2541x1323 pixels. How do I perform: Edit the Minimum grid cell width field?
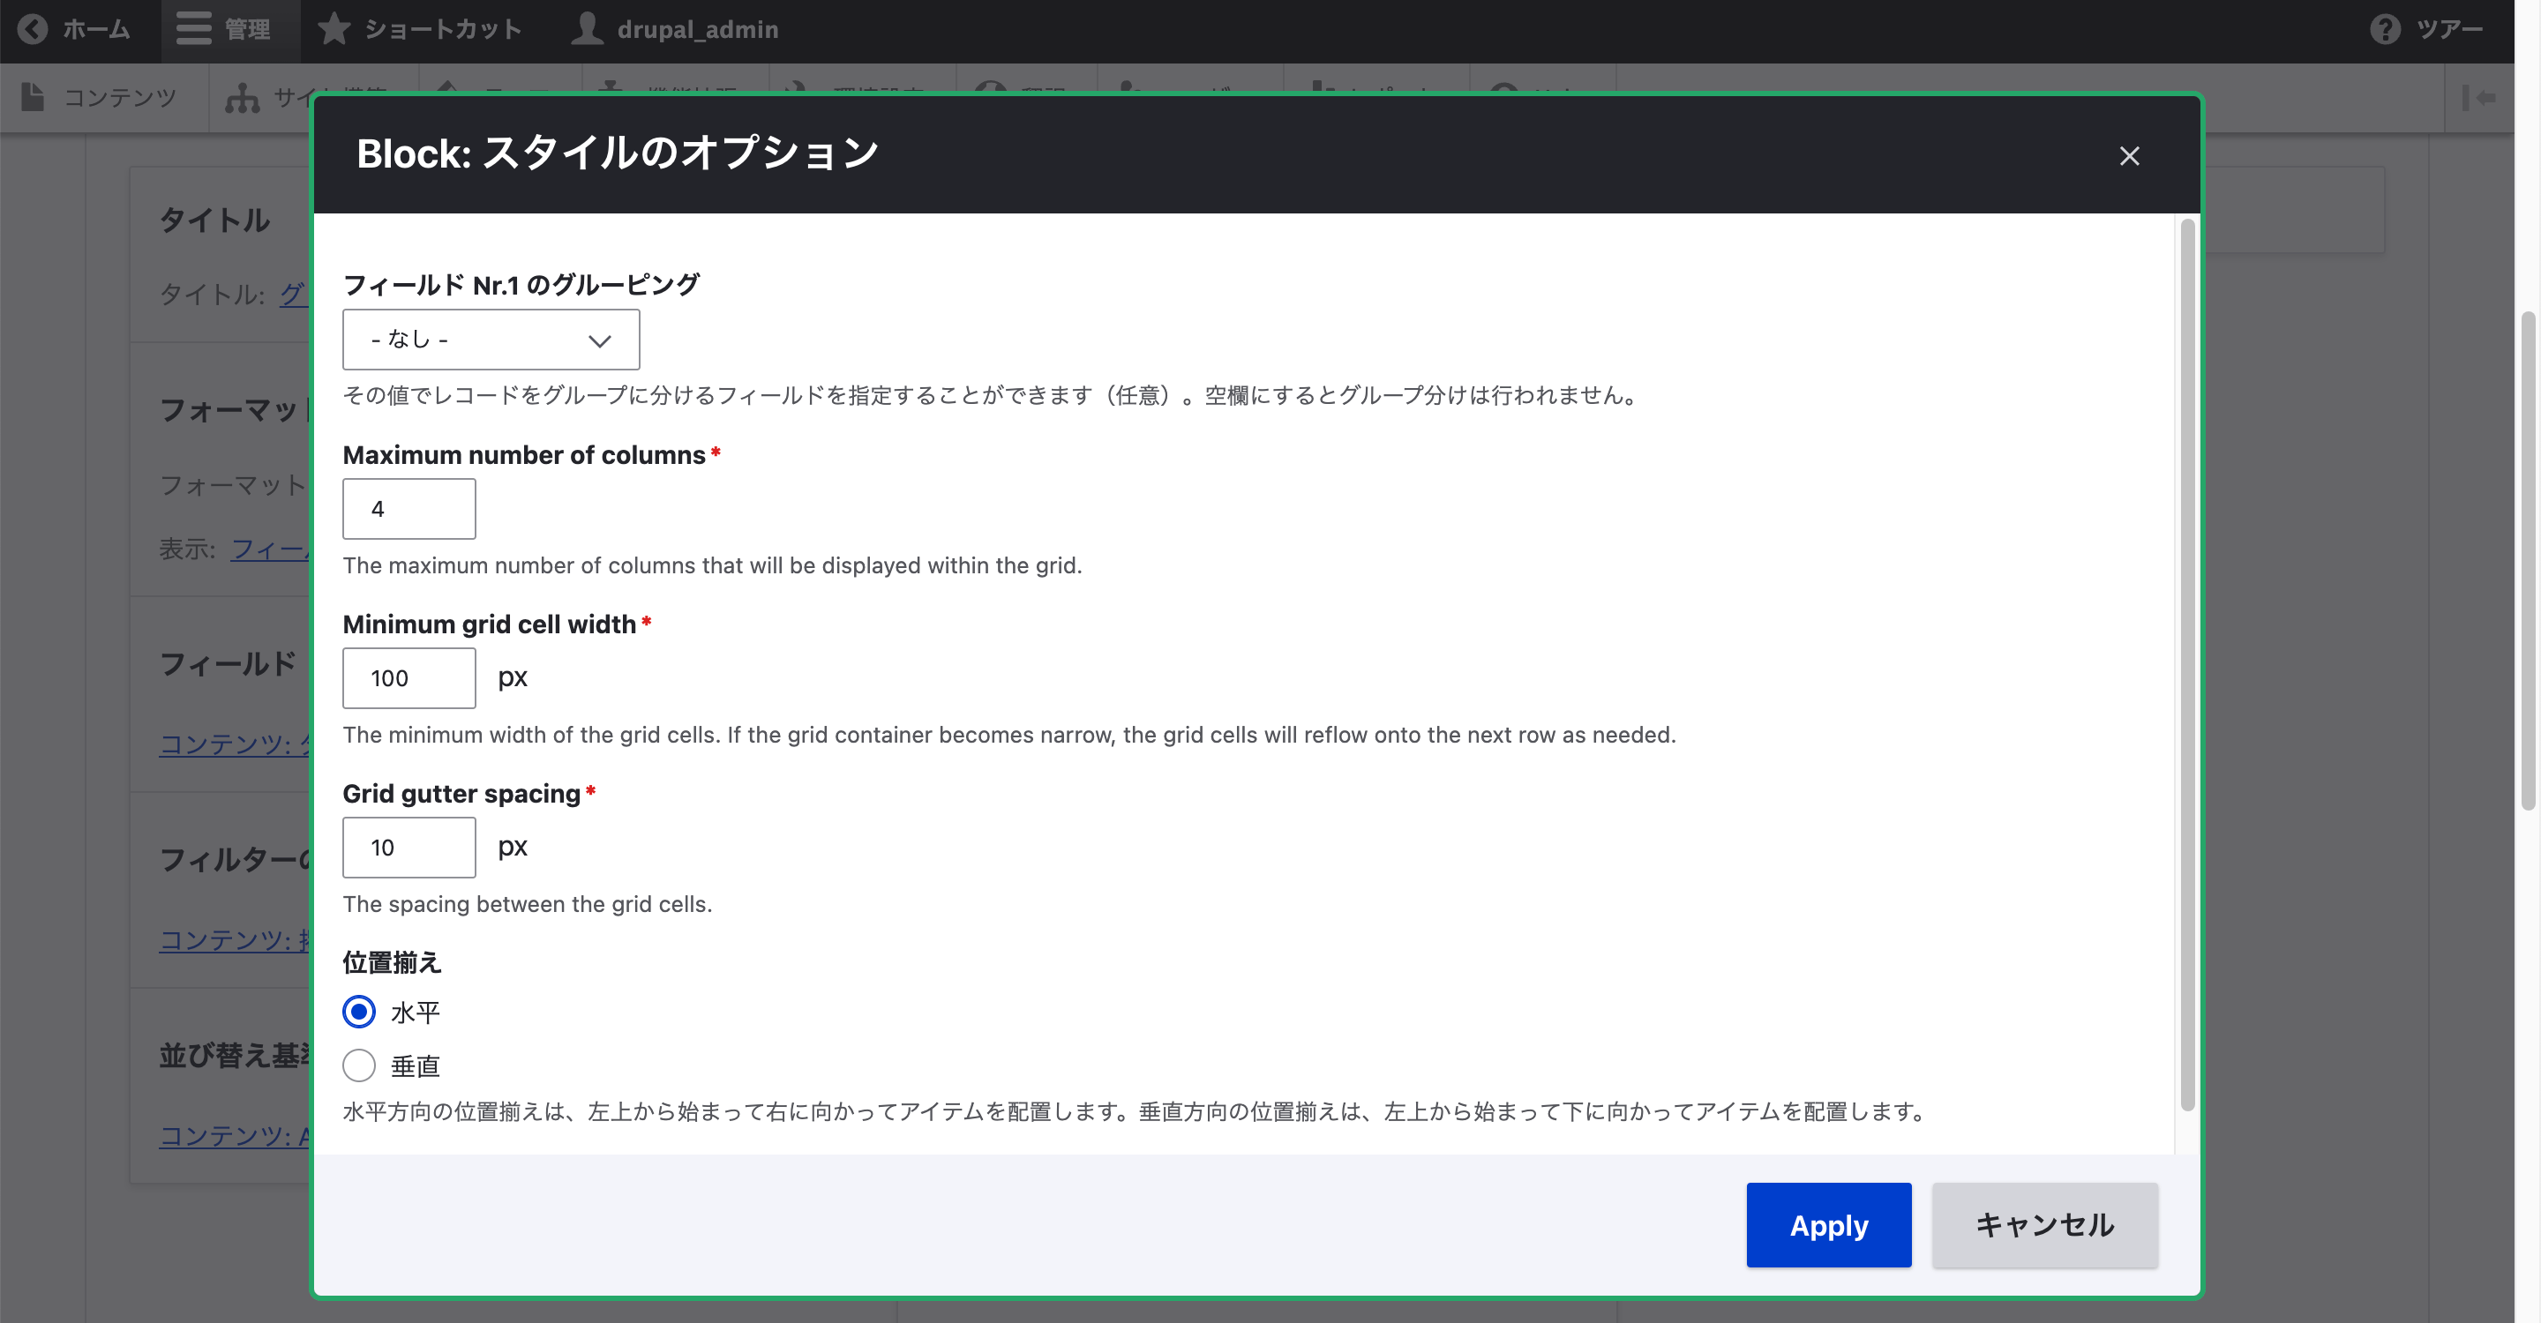click(410, 676)
